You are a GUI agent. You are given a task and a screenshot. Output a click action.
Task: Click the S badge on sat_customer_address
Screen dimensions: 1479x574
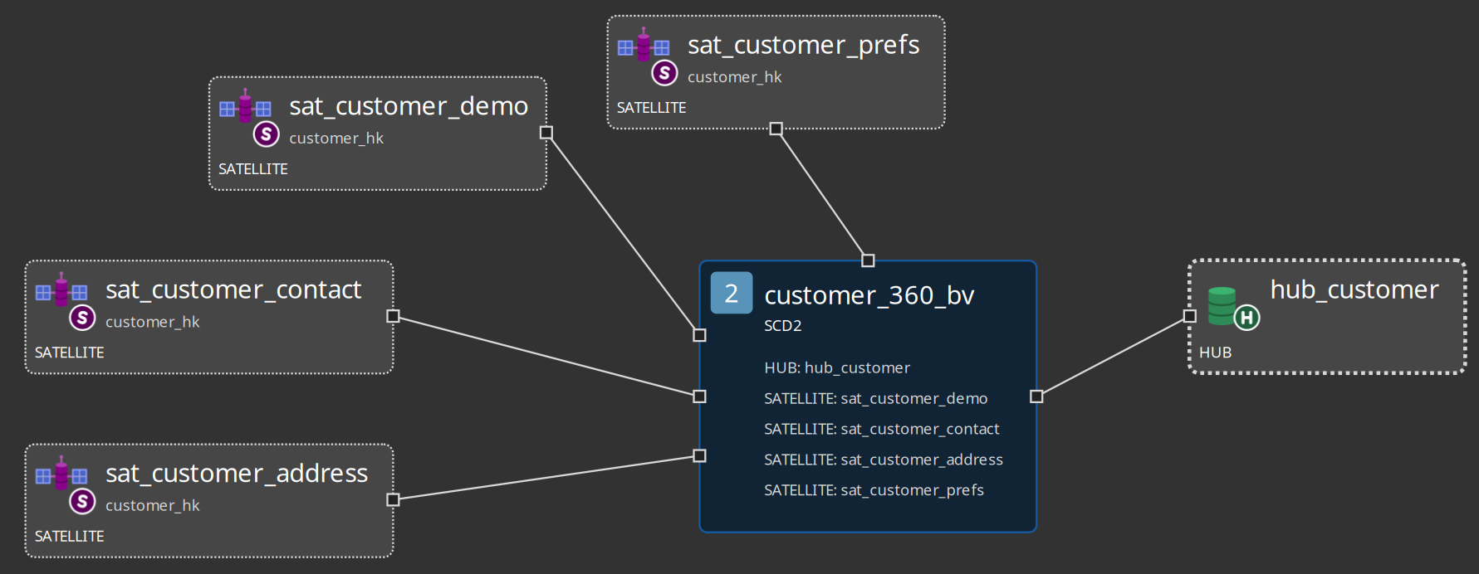(82, 501)
